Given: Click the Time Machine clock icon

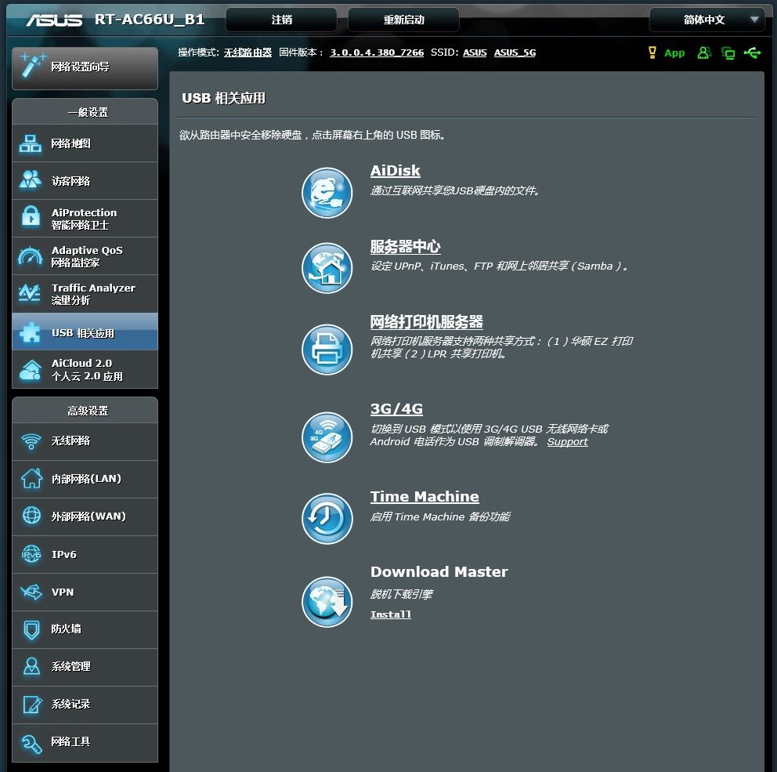Looking at the screenshot, I should pyautogui.click(x=327, y=518).
